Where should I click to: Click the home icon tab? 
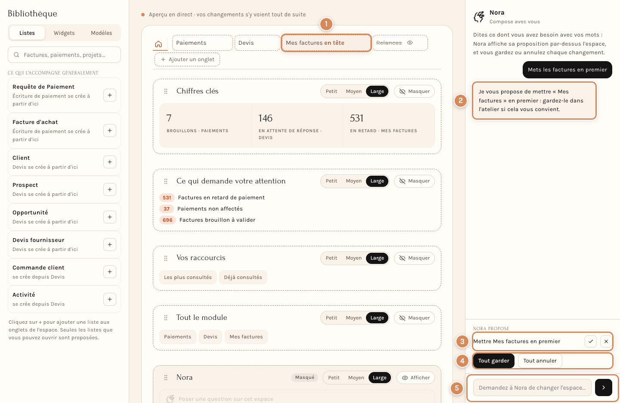(x=158, y=44)
